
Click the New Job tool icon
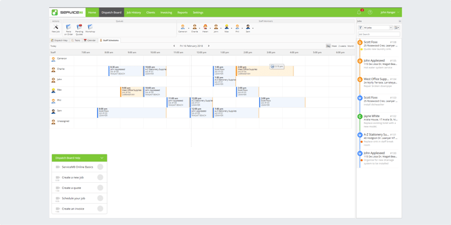click(x=56, y=28)
